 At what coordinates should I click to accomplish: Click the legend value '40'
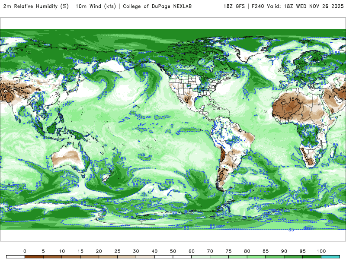click(x=154, y=251)
